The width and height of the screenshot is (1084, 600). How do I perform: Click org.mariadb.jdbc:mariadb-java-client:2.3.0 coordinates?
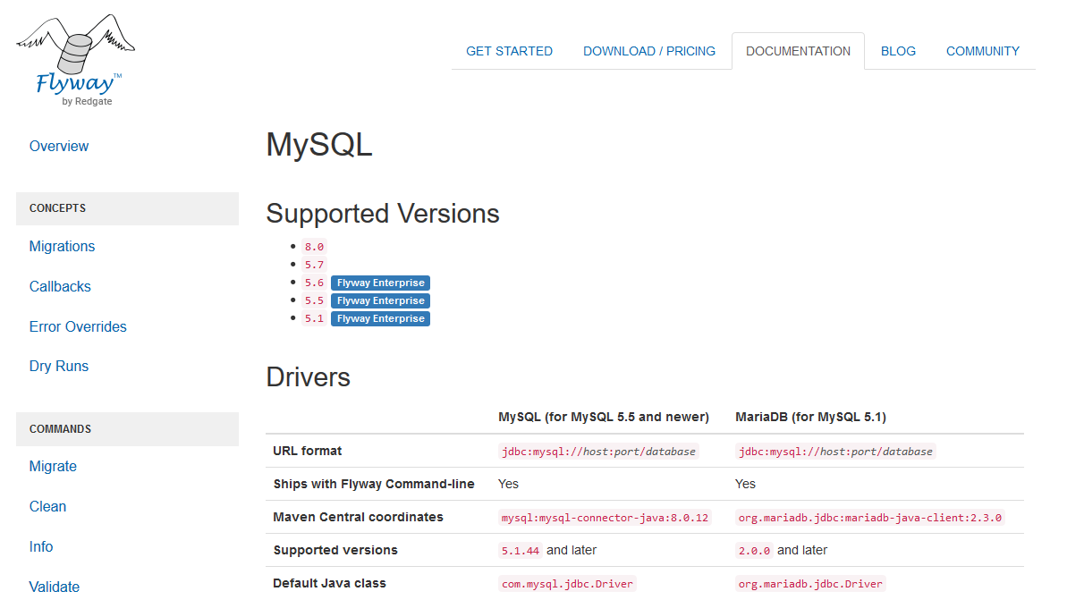871,518
